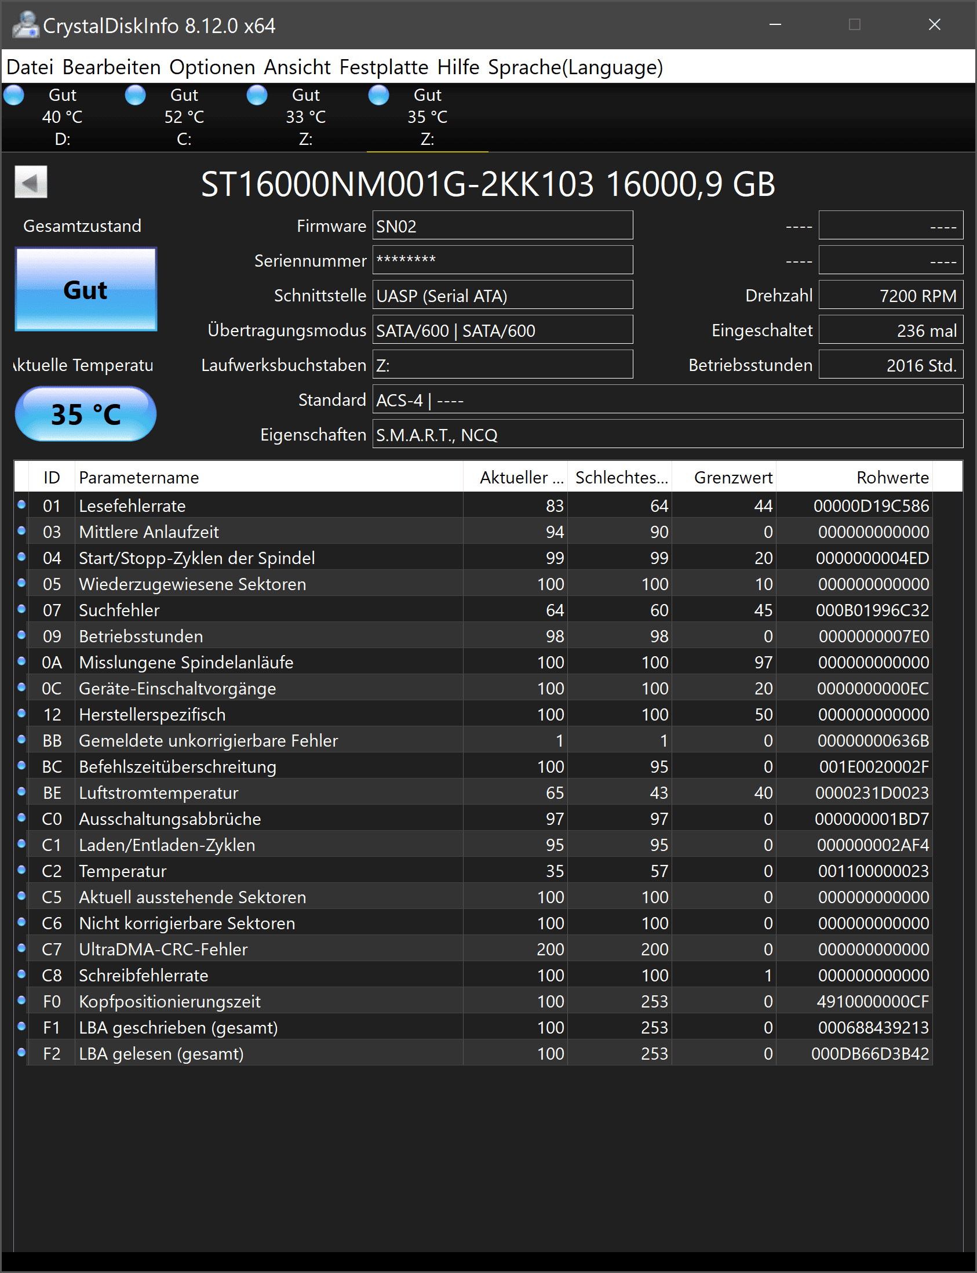Screen dimensions: 977x1273
Task: Select the Luftstromtemperatur row
Action: [473, 792]
